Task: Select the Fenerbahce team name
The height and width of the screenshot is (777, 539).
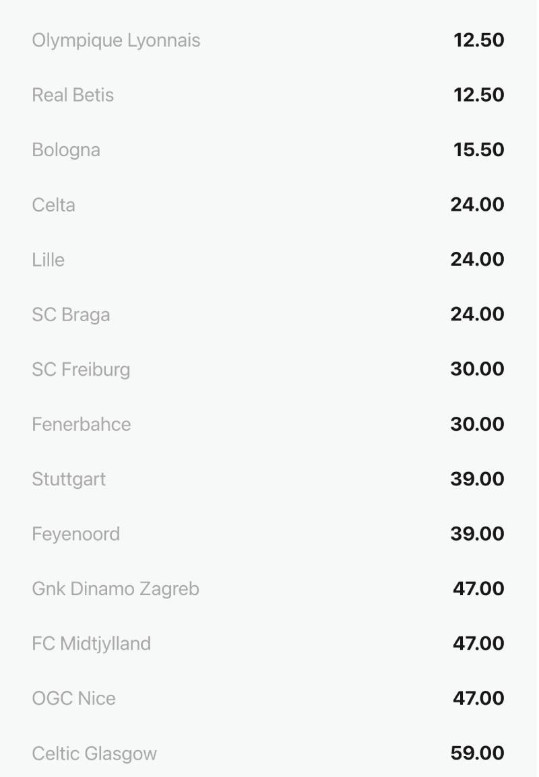Action: (82, 424)
